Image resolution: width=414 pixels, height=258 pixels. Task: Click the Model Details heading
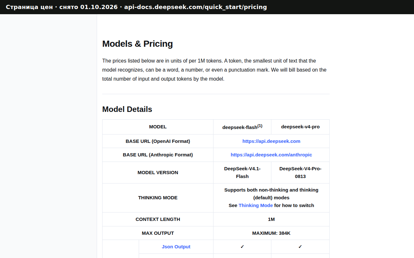(127, 109)
